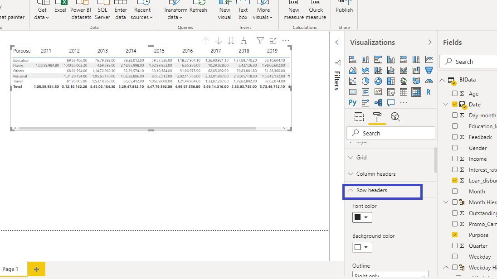Image resolution: width=497 pixels, height=279 pixels.
Task: Switch to the Page 1 tab
Action: pyautogui.click(x=11, y=269)
